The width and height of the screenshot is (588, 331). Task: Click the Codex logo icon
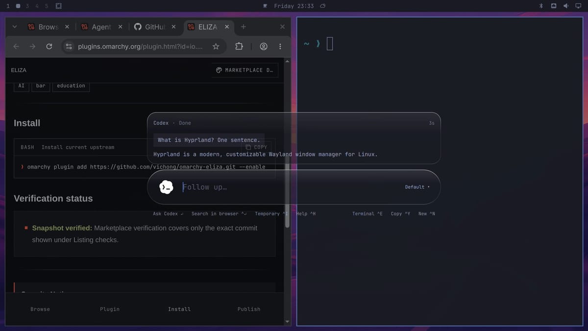pos(167,187)
